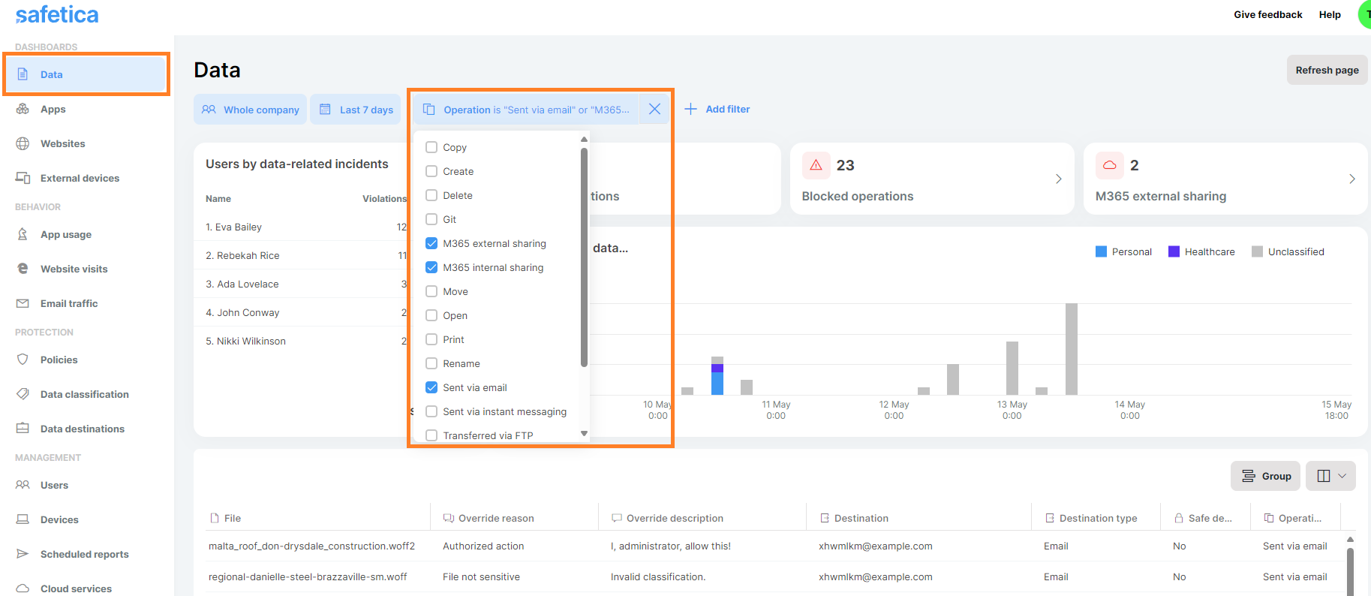This screenshot has height=596, width=1371.
Task: Click the Override reason column icon
Action: (x=449, y=518)
